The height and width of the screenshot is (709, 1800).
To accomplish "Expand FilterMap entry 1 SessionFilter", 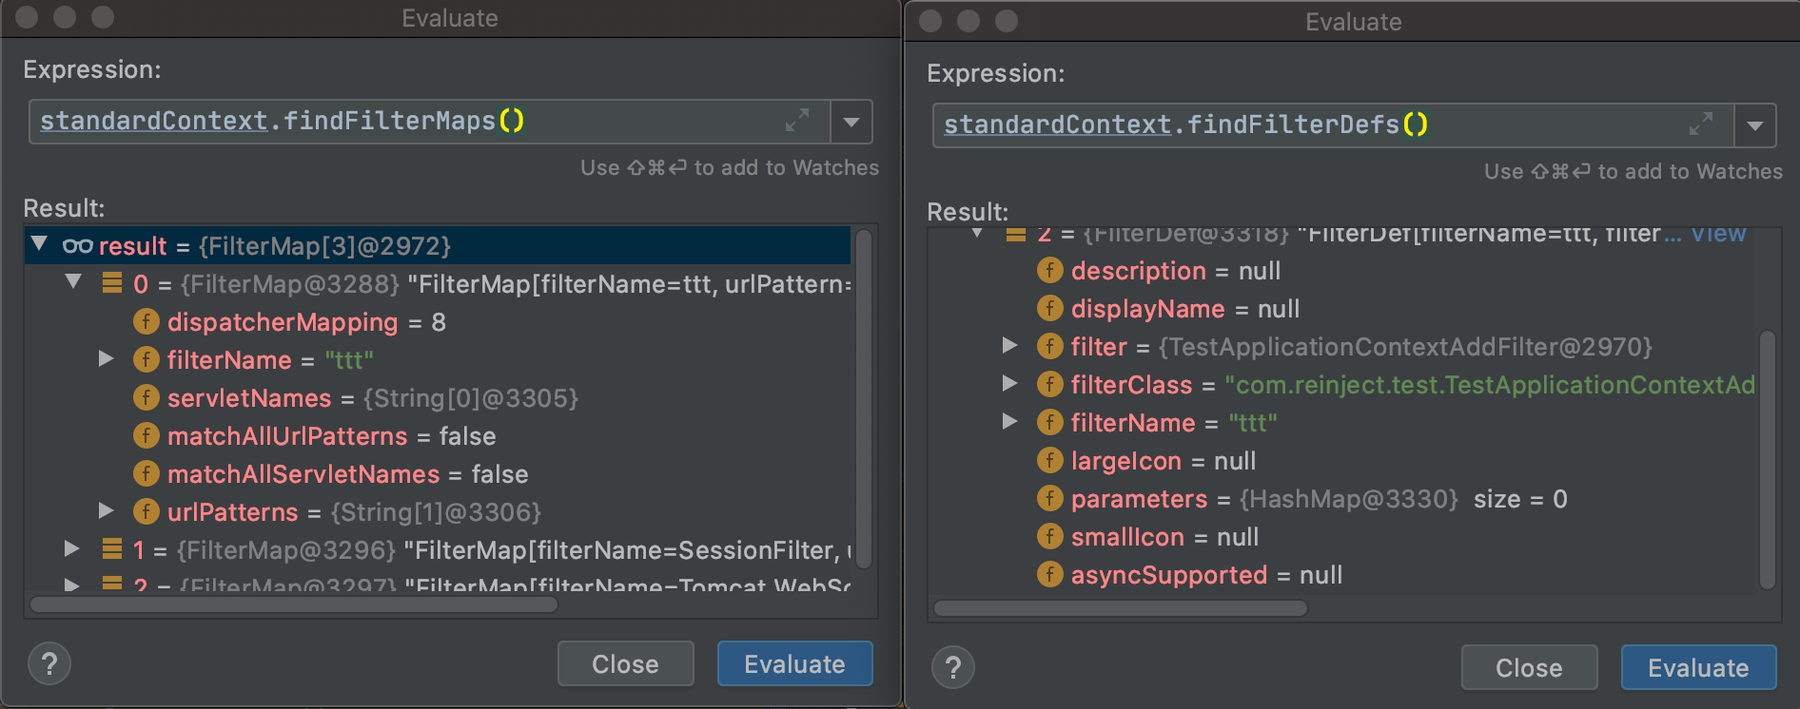I will 71,548.
